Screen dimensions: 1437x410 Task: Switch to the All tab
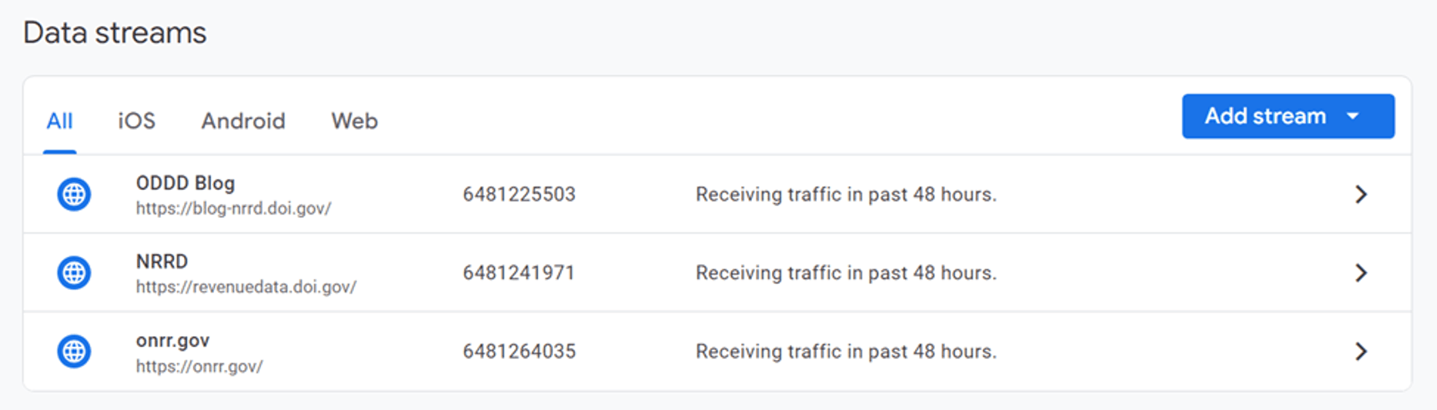tap(59, 121)
